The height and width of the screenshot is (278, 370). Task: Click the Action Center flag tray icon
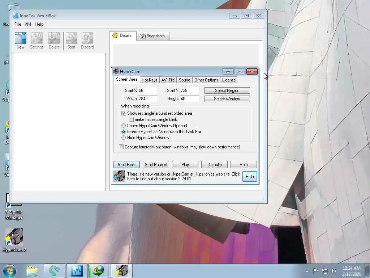(x=316, y=271)
